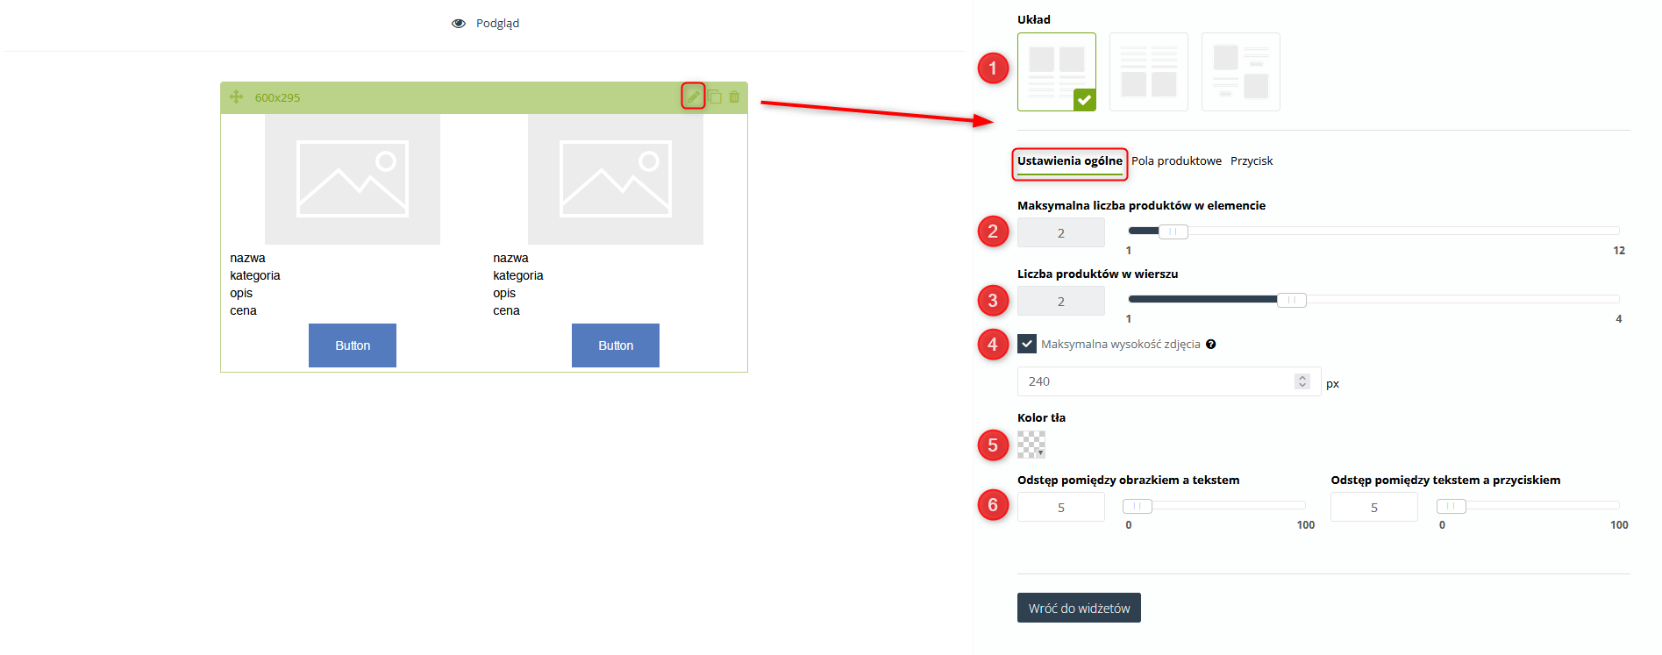Click the right product Button in preview

coord(616,345)
